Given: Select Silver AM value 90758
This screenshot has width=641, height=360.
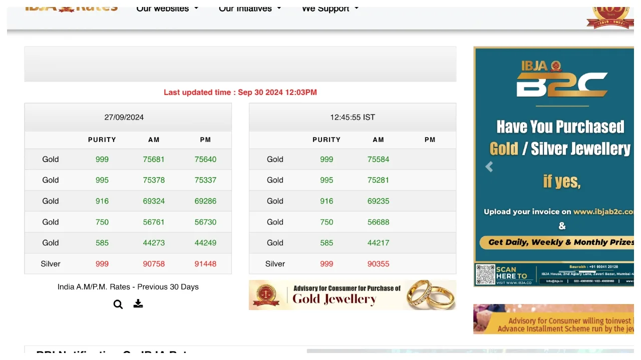Looking at the screenshot, I should (x=154, y=264).
